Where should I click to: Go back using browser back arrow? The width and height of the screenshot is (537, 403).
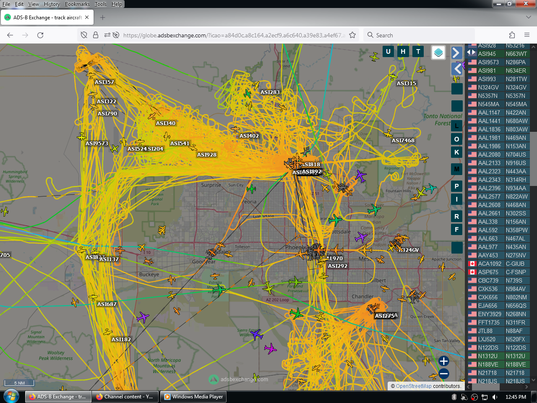click(10, 35)
